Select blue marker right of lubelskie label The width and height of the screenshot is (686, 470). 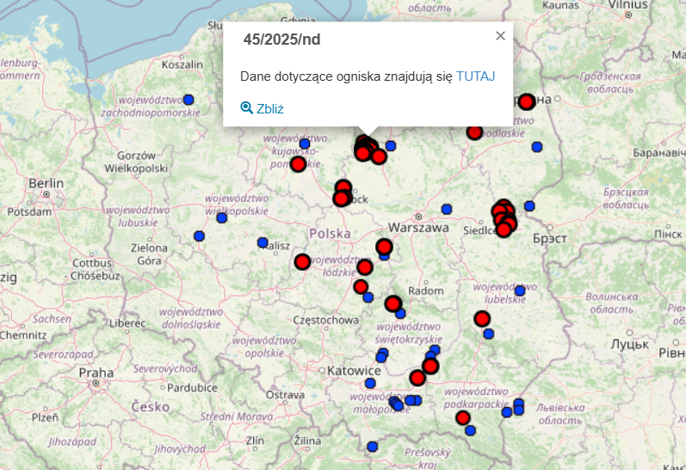[520, 291]
